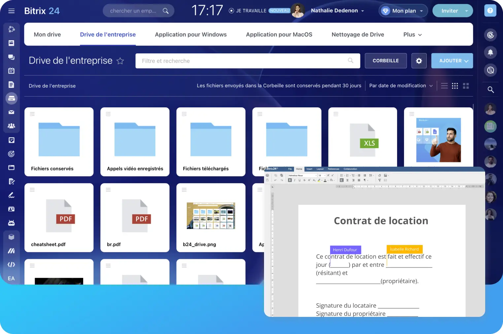Screen dimensions: 503x334
Task: Click the notifications bell icon
Action: coord(490,52)
